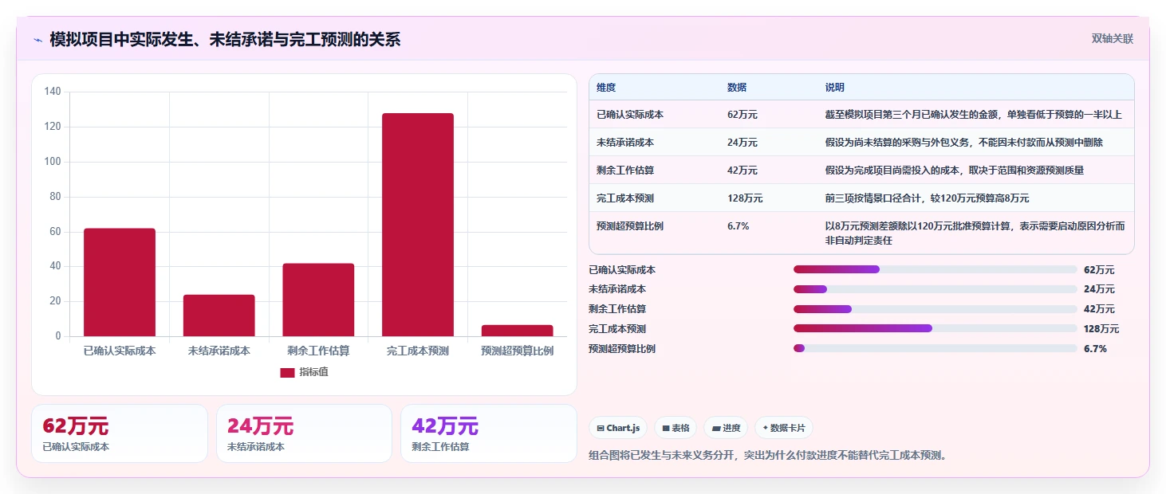This screenshot has height=494, width=1166.
Task: Click the 未结承诺成本 bar in the chart
Action: click(219, 316)
